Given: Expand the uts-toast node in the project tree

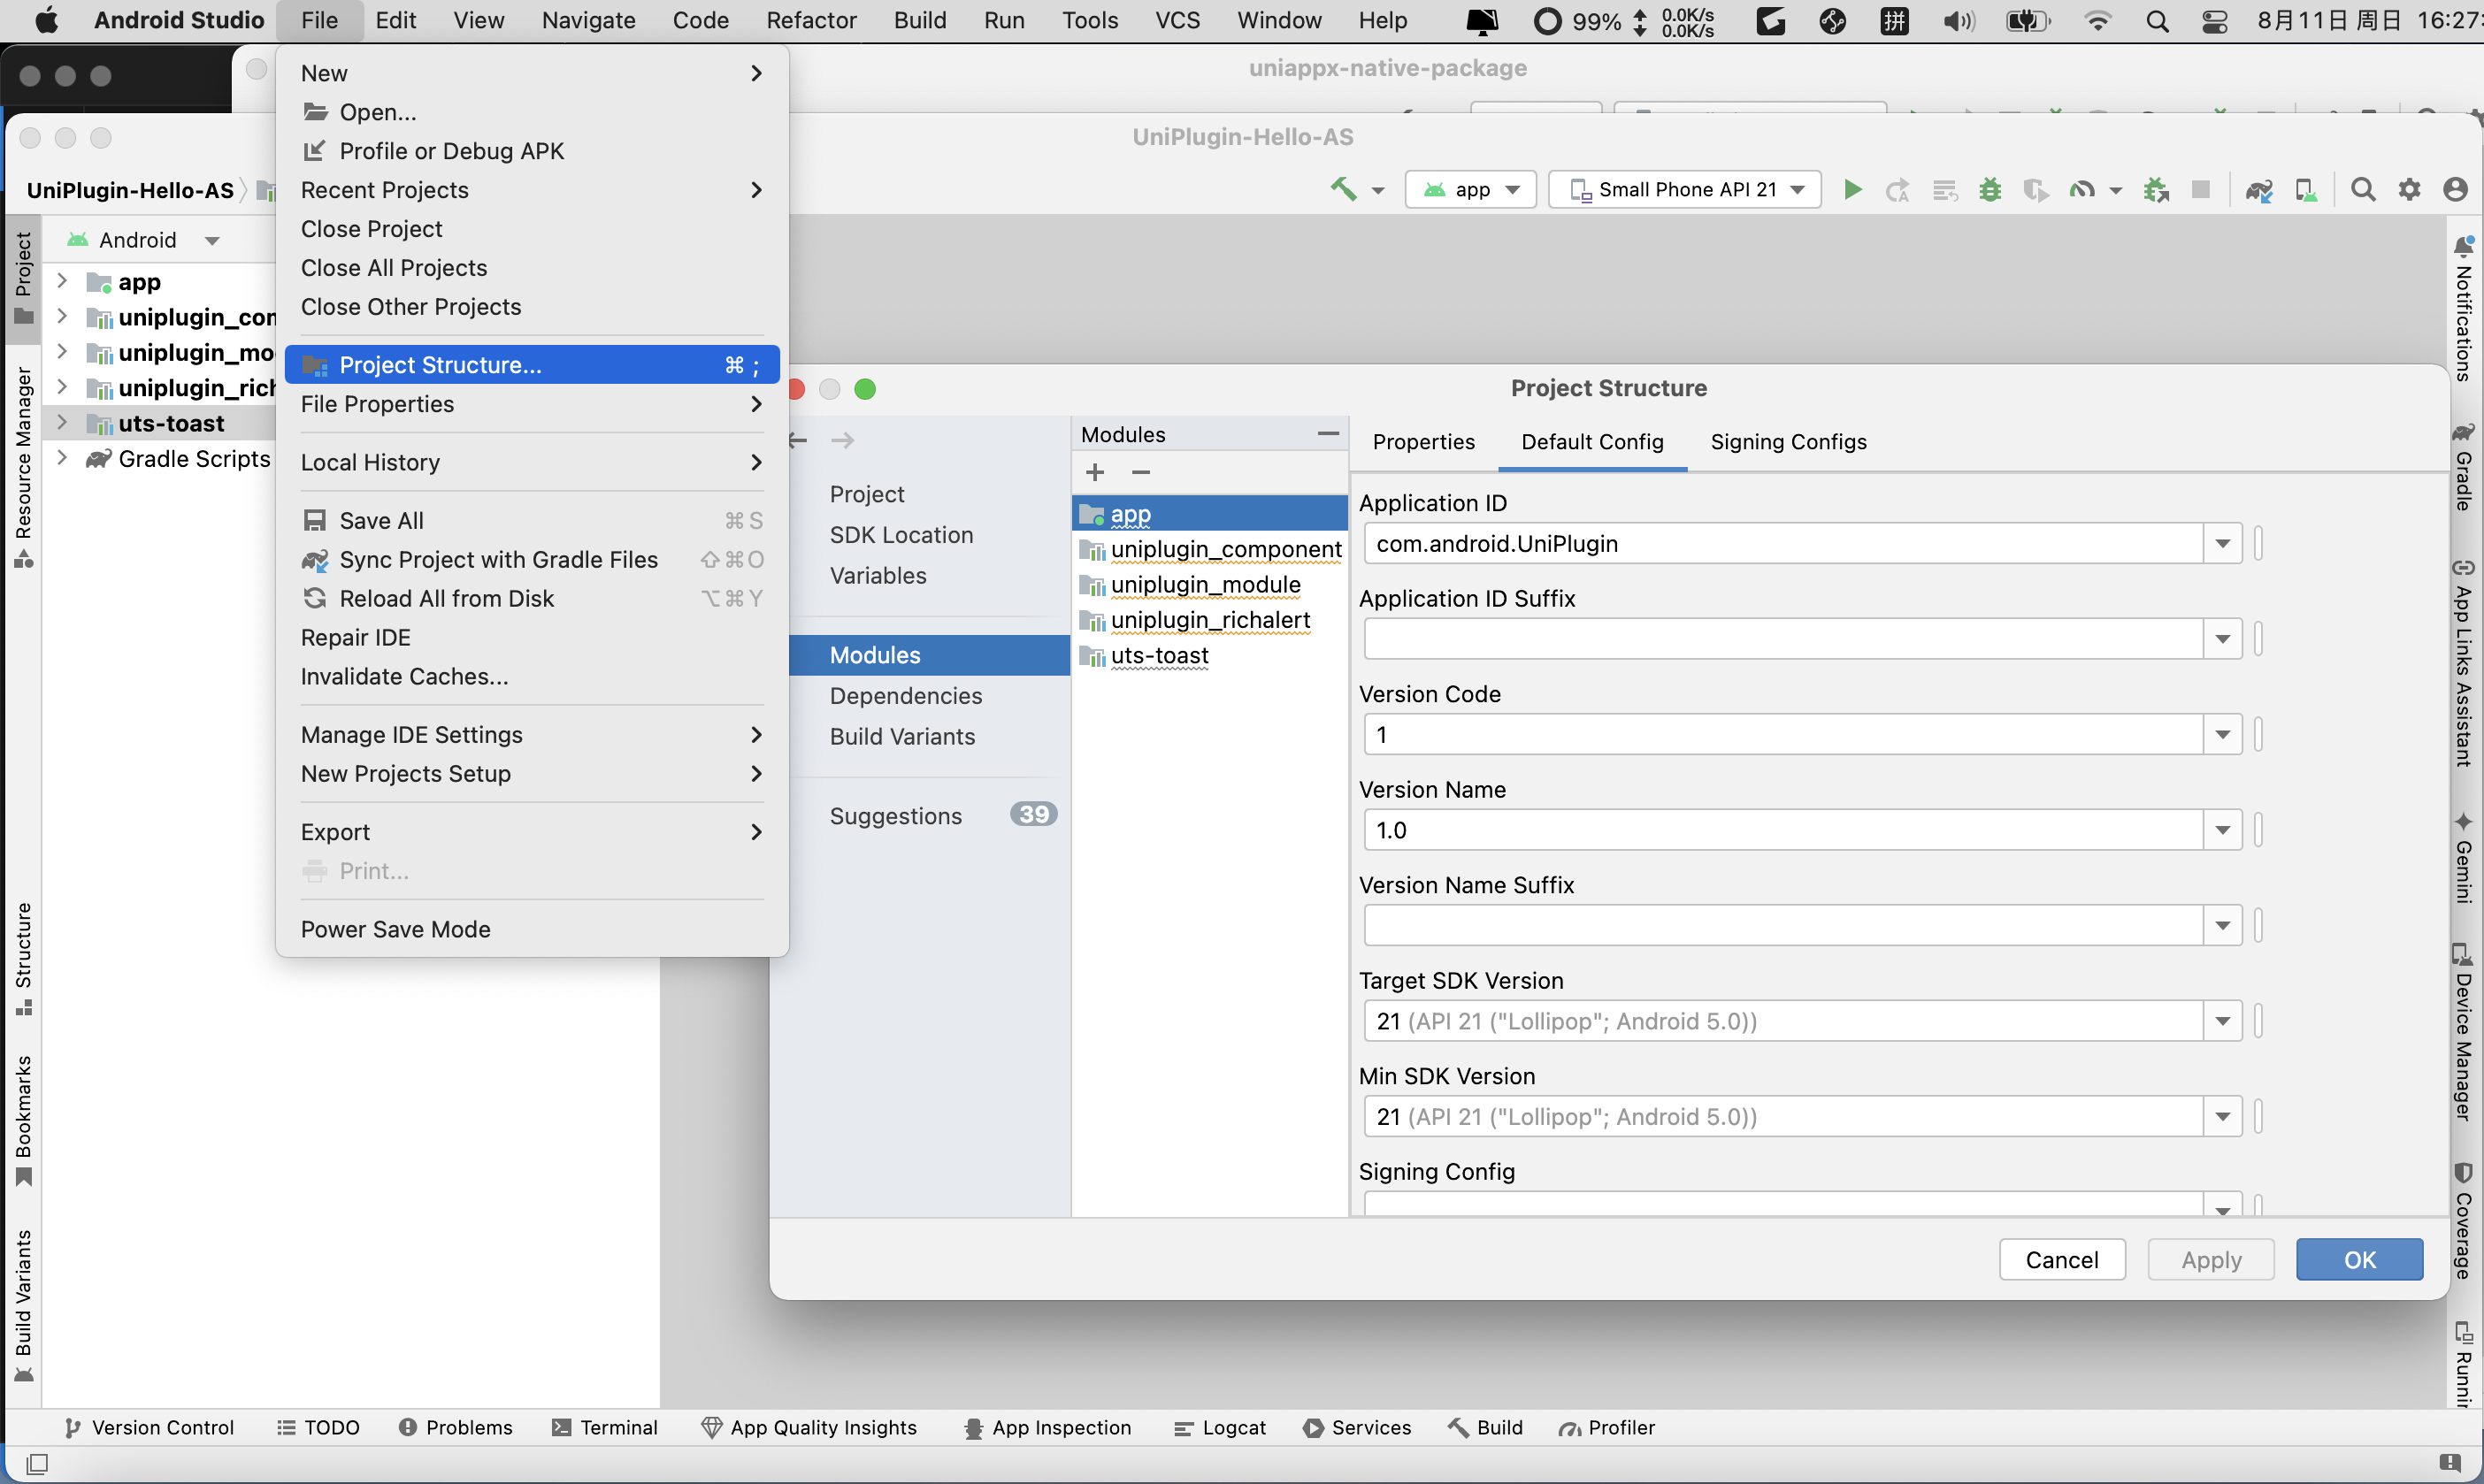Looking at the screenshot, I should [62, 423].
